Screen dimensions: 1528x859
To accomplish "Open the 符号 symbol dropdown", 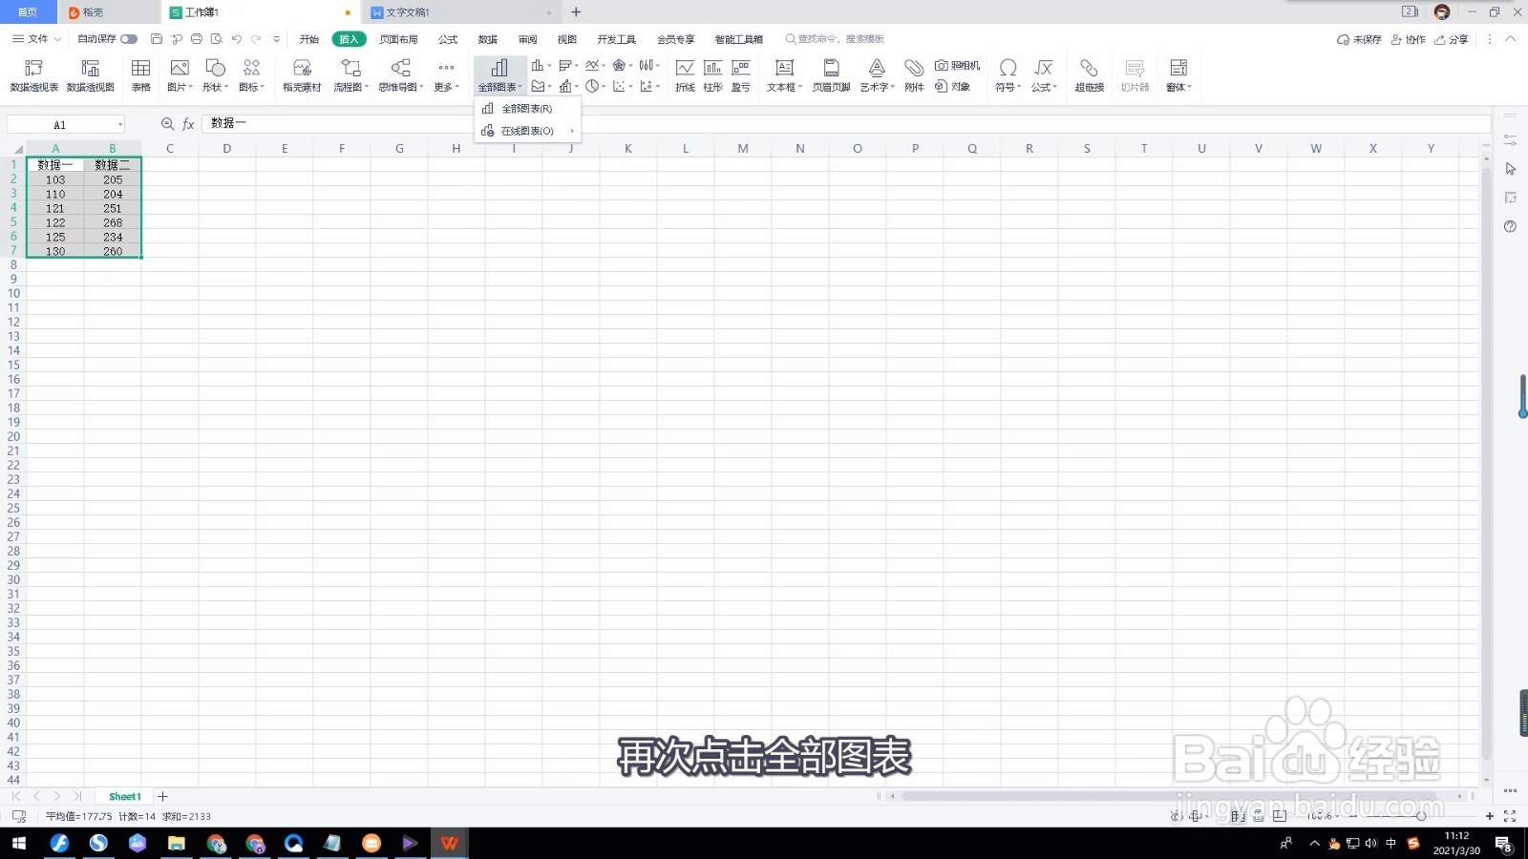I will click(x=1008, y=74).
